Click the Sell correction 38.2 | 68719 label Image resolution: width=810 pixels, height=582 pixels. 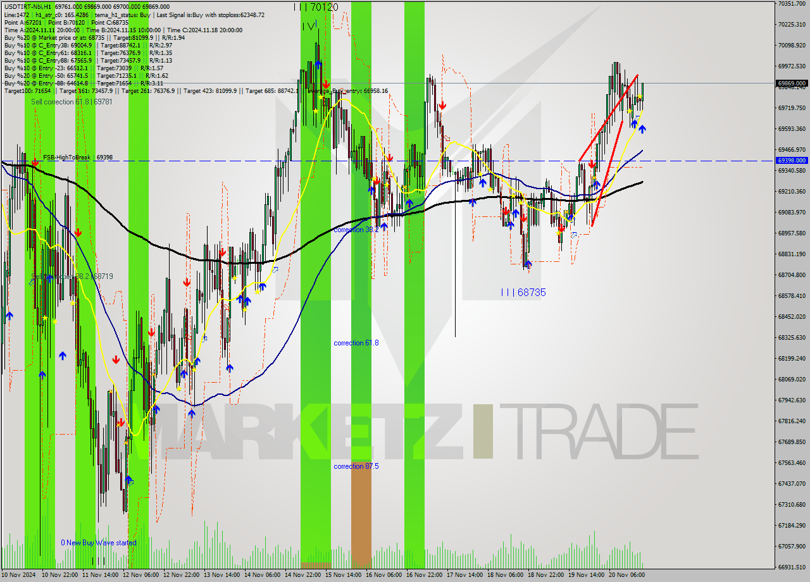click(72, 276)
